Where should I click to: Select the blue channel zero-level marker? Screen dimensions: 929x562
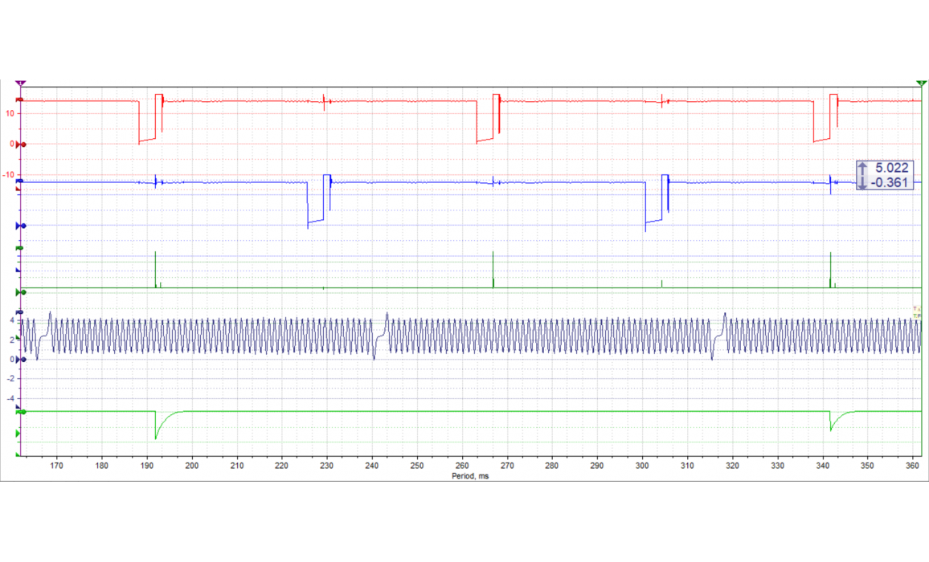point(23,226)
